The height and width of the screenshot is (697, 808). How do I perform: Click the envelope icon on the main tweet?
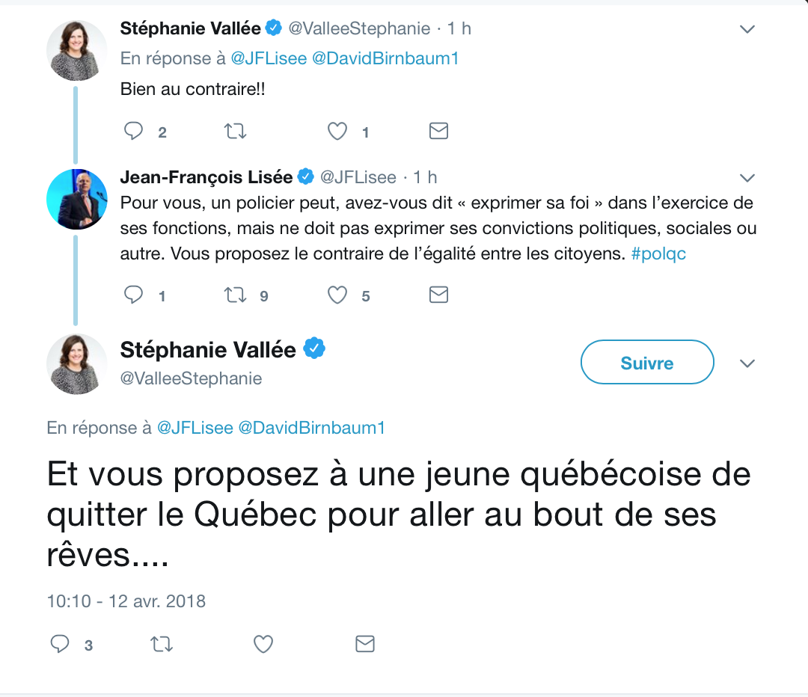pyautogui.click(x=364, y=643)
